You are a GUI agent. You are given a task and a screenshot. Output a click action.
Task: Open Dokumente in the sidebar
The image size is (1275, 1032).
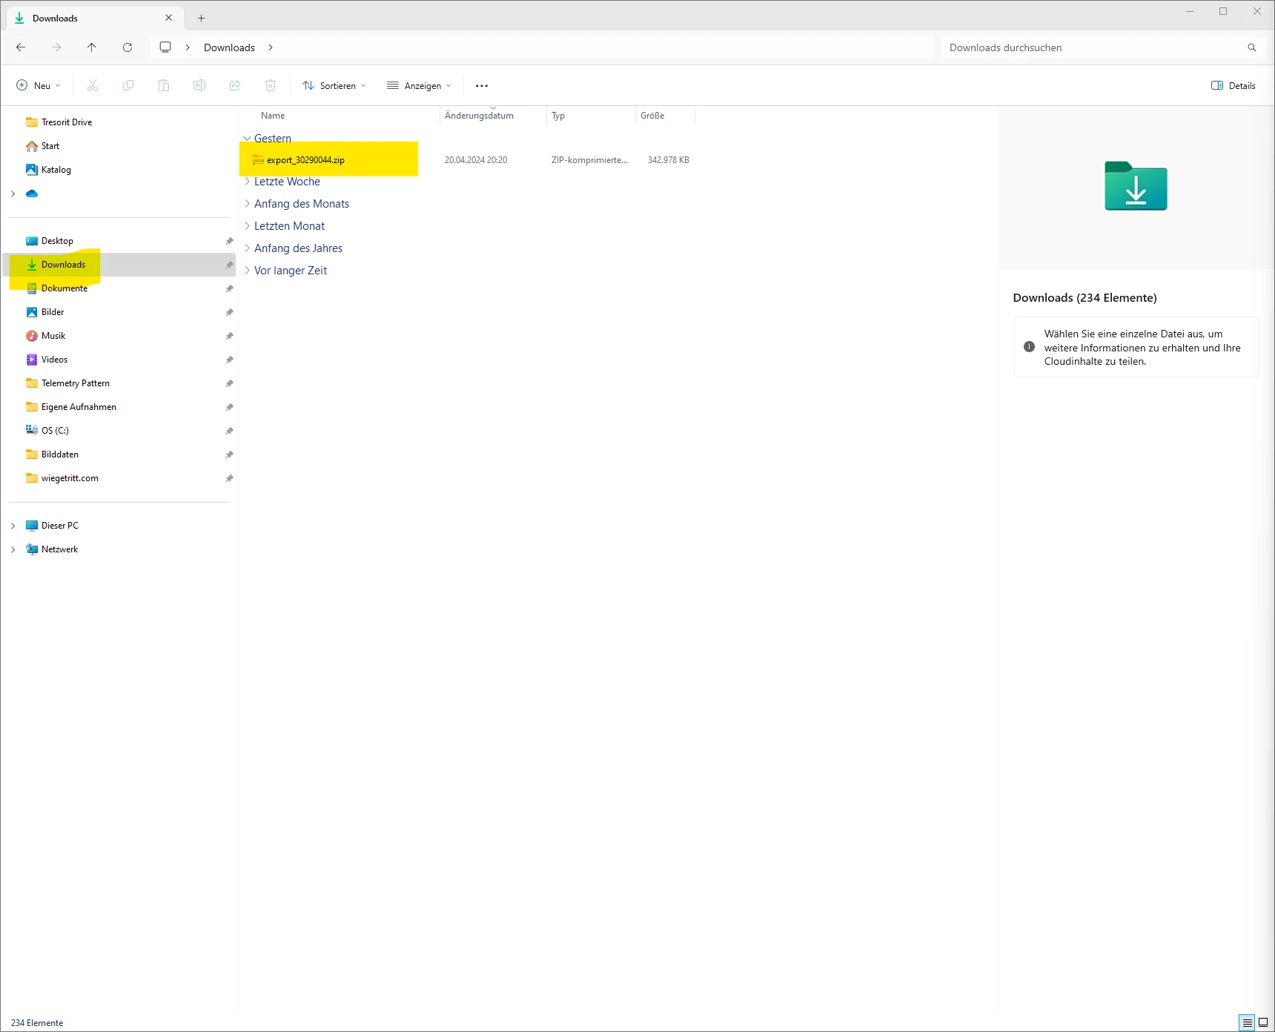tap(64, 288)
